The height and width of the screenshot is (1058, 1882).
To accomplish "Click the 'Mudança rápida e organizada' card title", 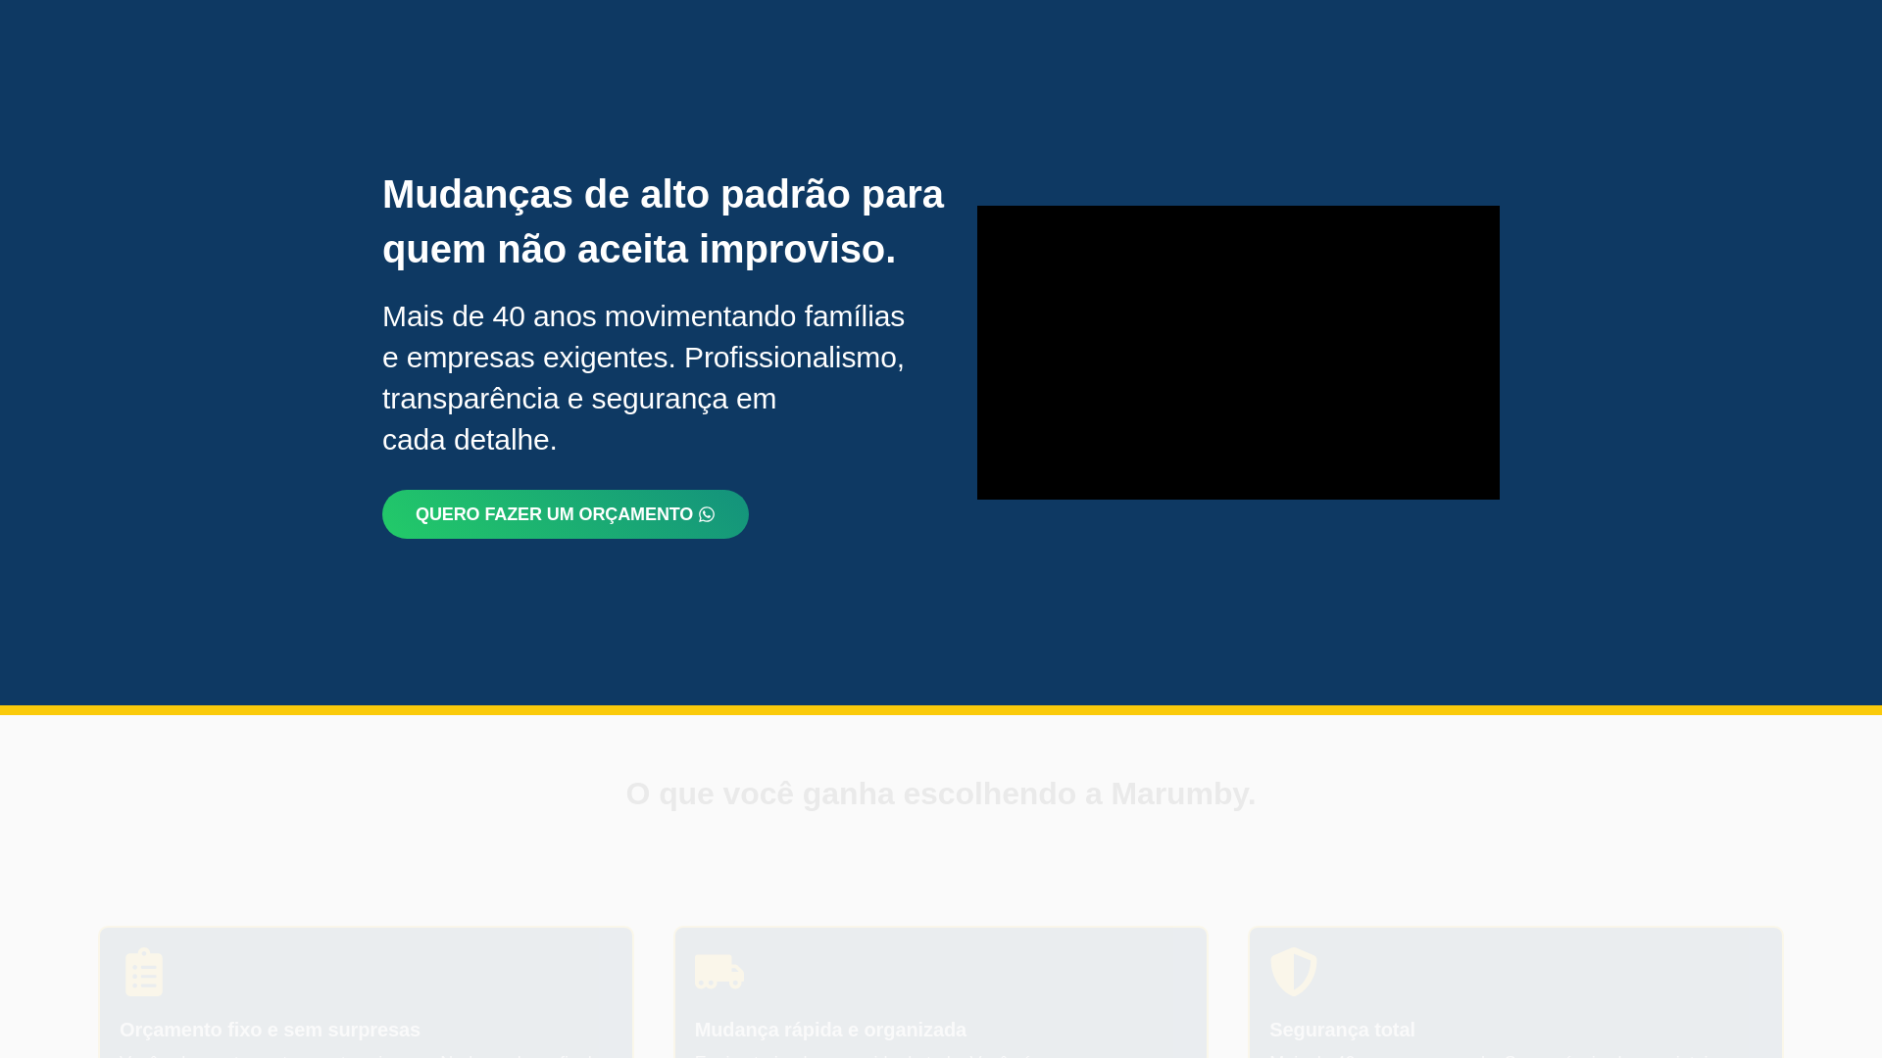I will [830, 1030].
